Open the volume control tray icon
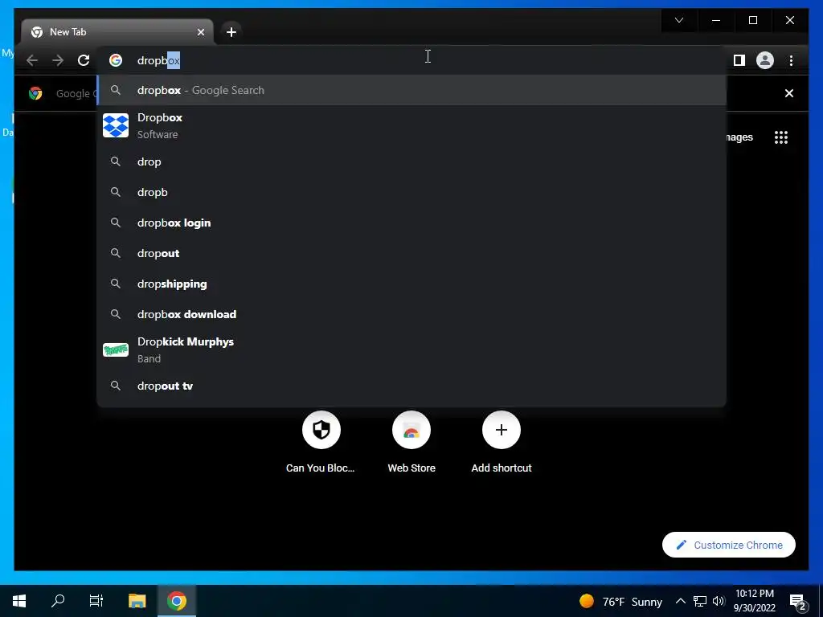Viewport: 823px width, 617px height. [x=719, y=601]
